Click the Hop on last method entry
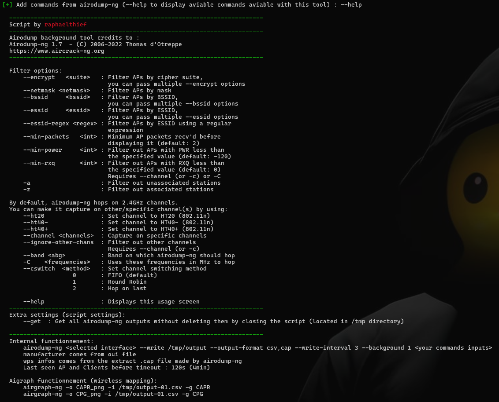The width and height of the screenshot is (499, 402). click(x=127, y=289)
